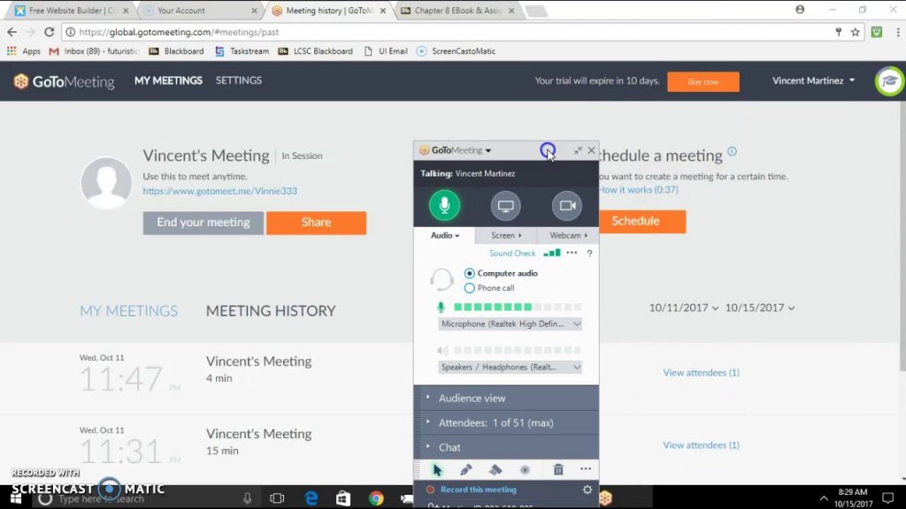Expand the Audience view section

pyautogui.click(x=506, y=399)
